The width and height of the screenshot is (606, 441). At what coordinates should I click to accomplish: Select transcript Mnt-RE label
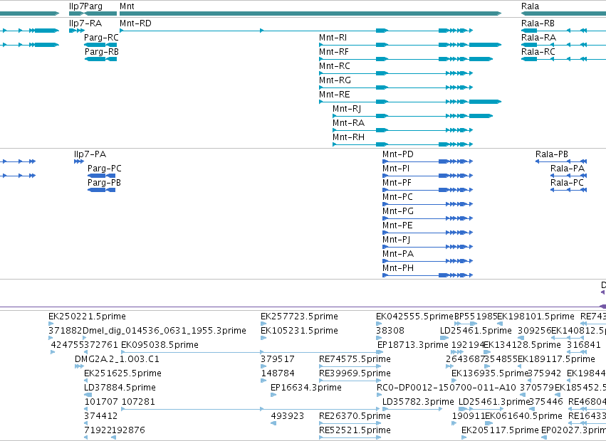[334, 95]
